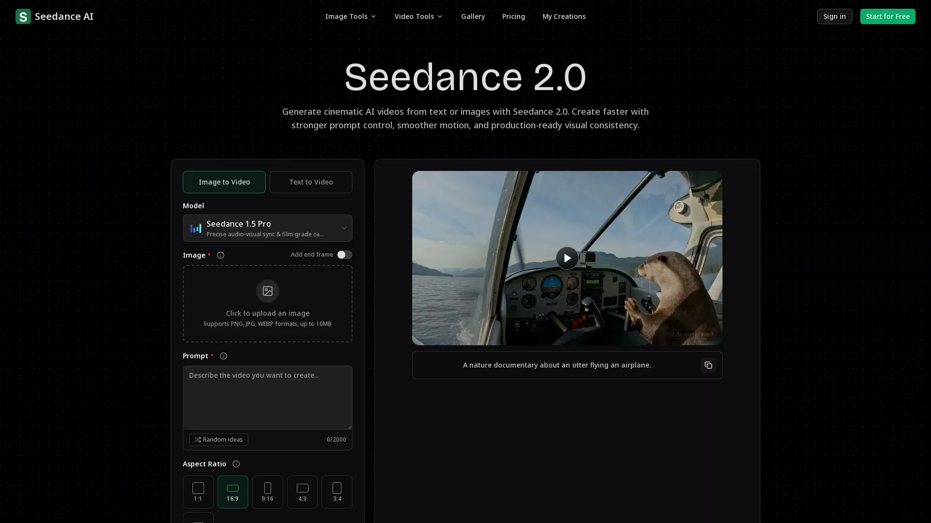Click the copy prompt icon
This screenshot has width=931, height=523.
(x=708, y=365)
